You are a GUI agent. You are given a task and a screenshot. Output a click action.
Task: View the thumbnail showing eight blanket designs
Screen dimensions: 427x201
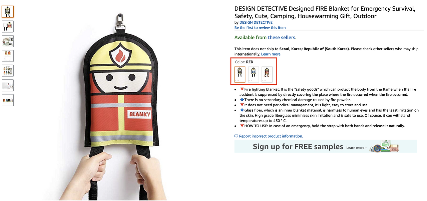8,70
